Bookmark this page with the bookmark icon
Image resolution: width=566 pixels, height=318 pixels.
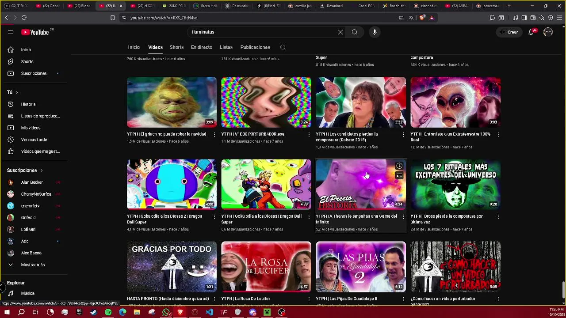coord(112,18)
